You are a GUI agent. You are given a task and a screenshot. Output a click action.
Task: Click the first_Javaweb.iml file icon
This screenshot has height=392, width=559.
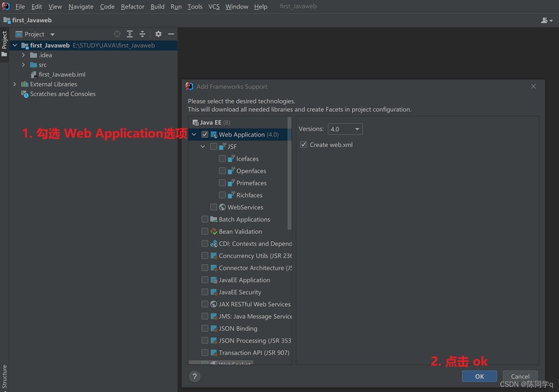click(x=34, y=74)
